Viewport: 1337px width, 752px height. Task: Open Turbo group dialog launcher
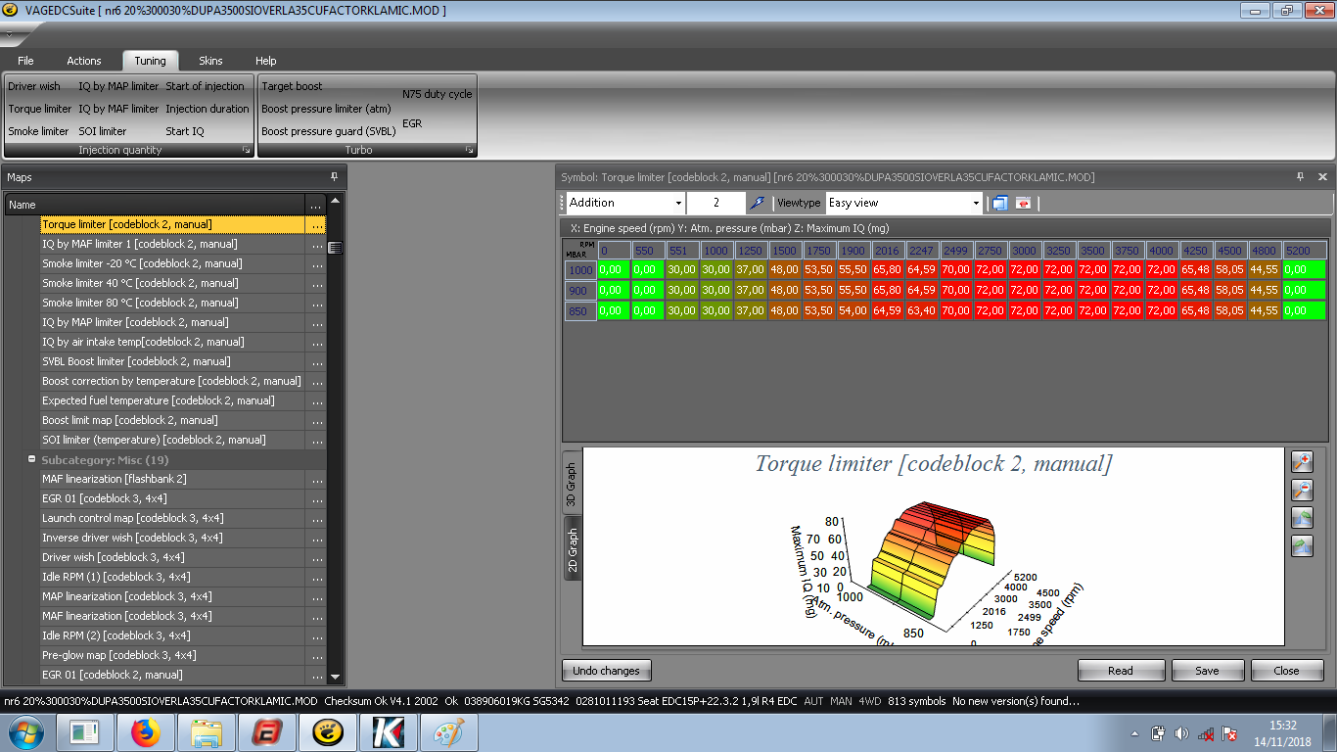pos(470,151)
